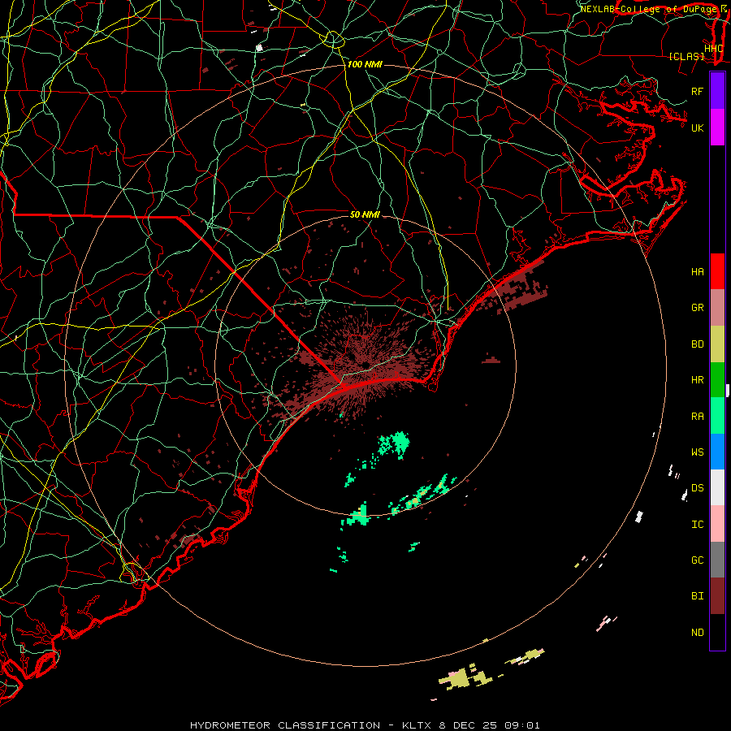731x731 pixels.
Task: Select the red HA legend color swatch
Action: (717, 271)
